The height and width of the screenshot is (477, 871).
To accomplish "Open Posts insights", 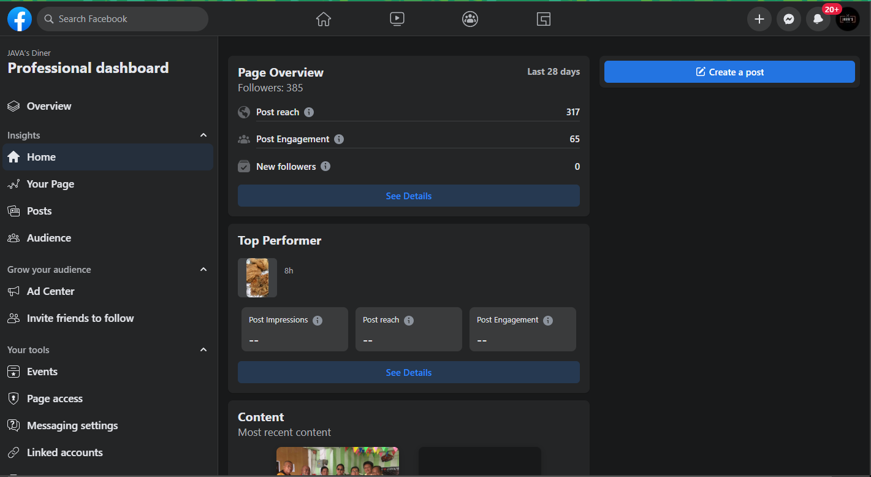I will pyautogui.click(x=108, y=211).
